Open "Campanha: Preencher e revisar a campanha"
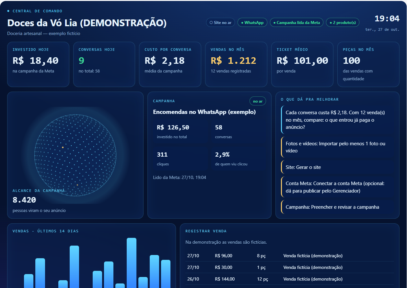Viewport: 407px width, 288px height. pyautogui.click(x=338, y=207)
